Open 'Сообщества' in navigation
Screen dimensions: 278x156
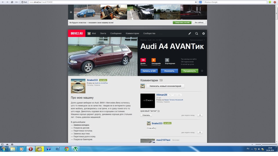pyautogui.click(x=149, y=34)
